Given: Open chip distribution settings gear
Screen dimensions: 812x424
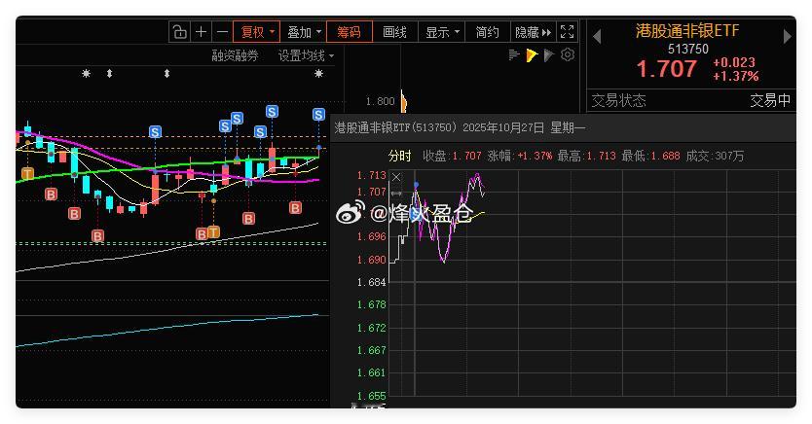Looking at the screenshot, I should (x=568, y=54).
